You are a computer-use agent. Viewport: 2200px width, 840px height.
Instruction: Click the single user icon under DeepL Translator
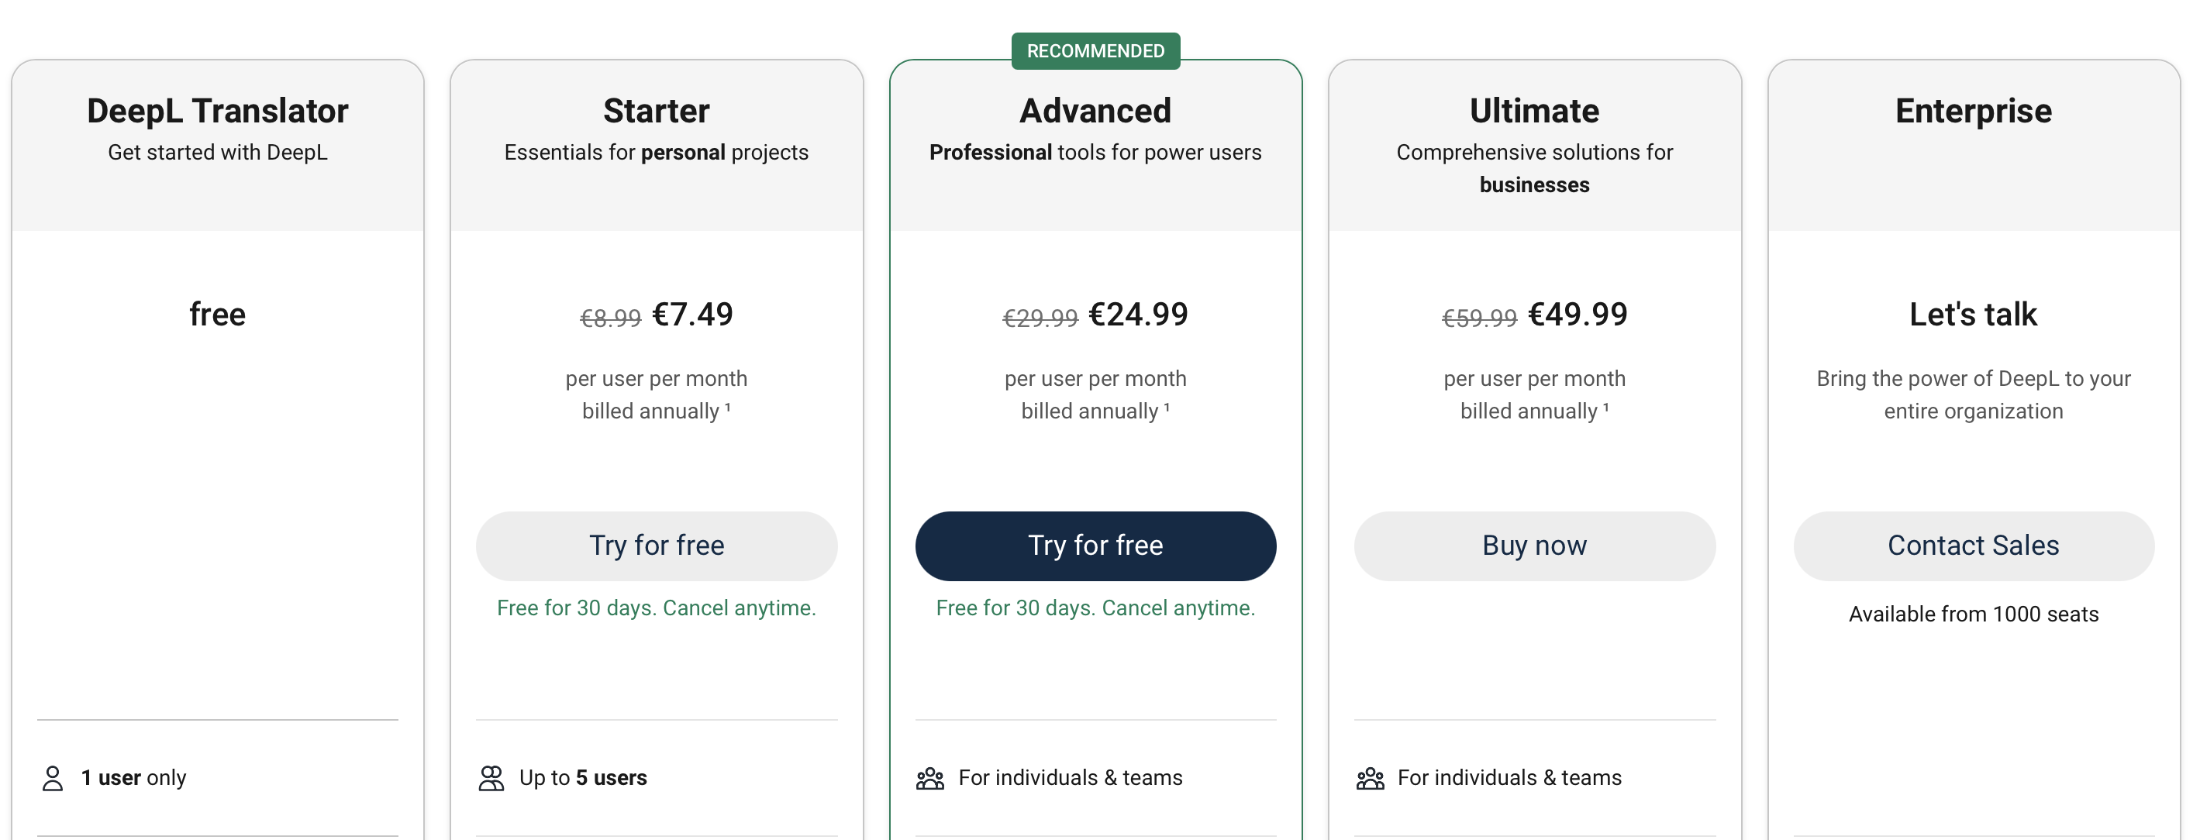(53, 778)
